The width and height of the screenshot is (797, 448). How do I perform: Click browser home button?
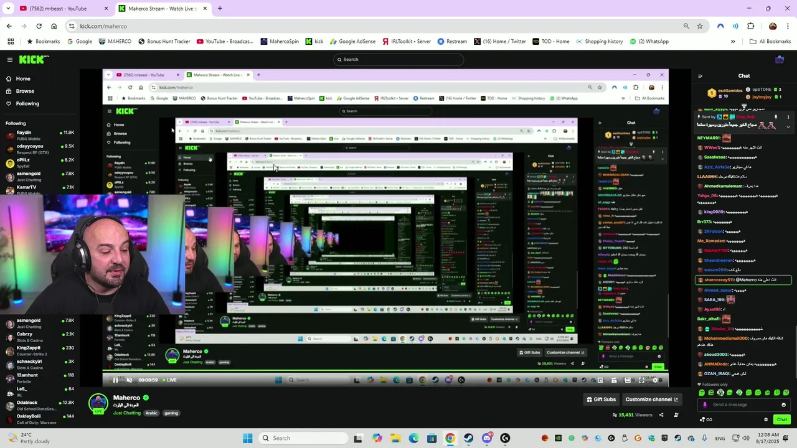pos(54,26)
